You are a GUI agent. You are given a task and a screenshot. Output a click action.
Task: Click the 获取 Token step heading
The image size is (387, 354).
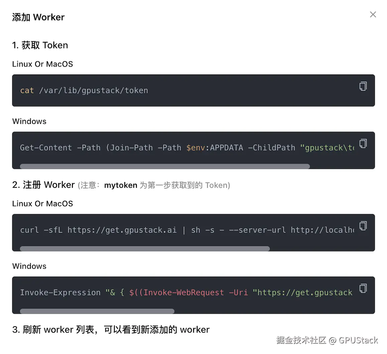point(40,45)
